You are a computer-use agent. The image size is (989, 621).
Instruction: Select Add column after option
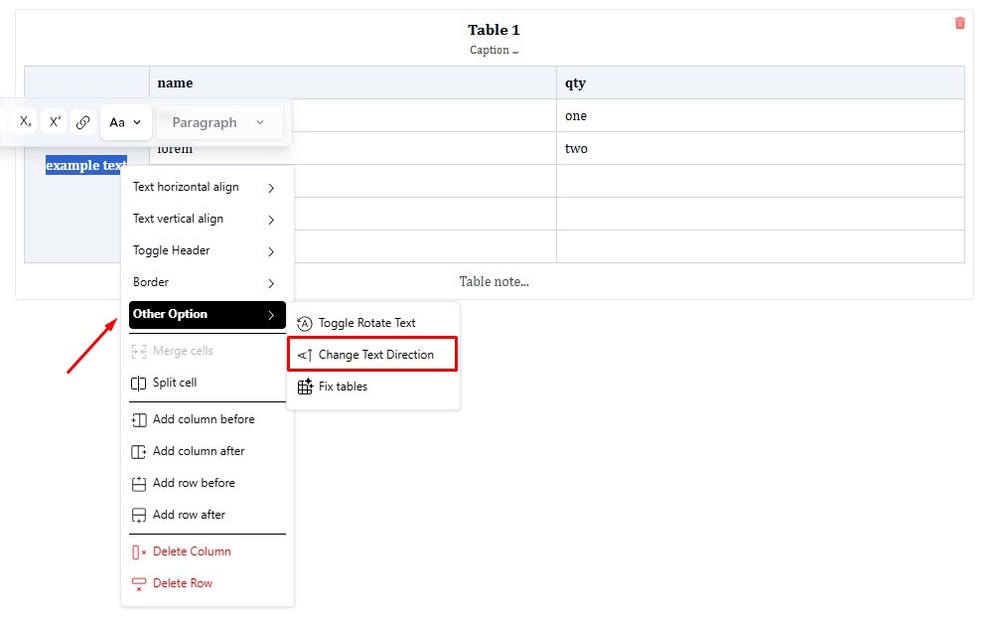198,451
